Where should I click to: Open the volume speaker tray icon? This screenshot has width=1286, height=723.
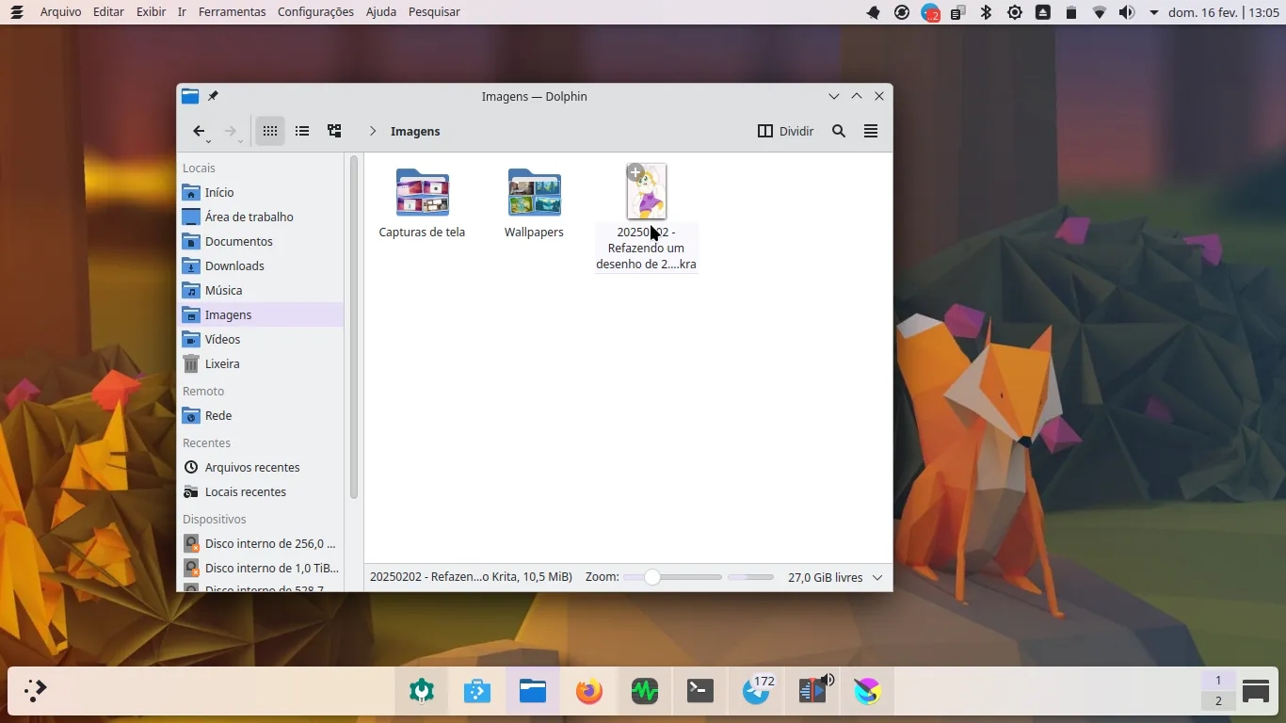click(1127, 12)
